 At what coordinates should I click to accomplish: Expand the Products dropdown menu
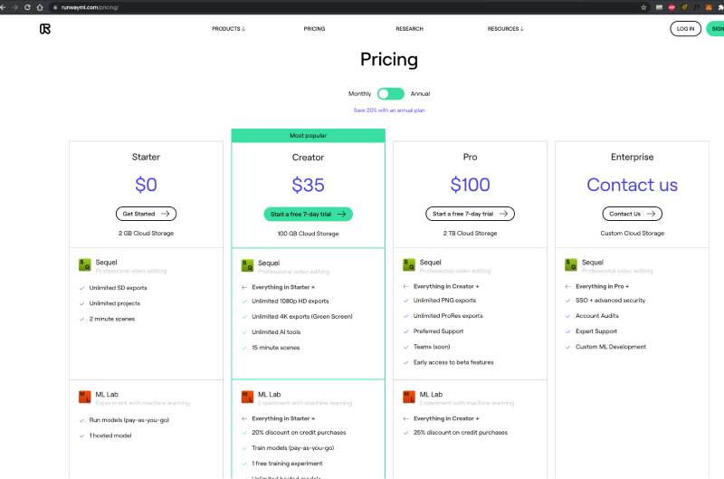tap(229, 29)
